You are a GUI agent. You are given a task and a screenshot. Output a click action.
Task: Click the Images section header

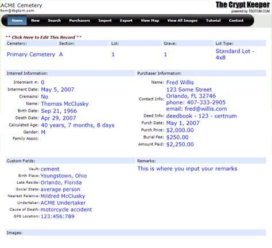136,232
